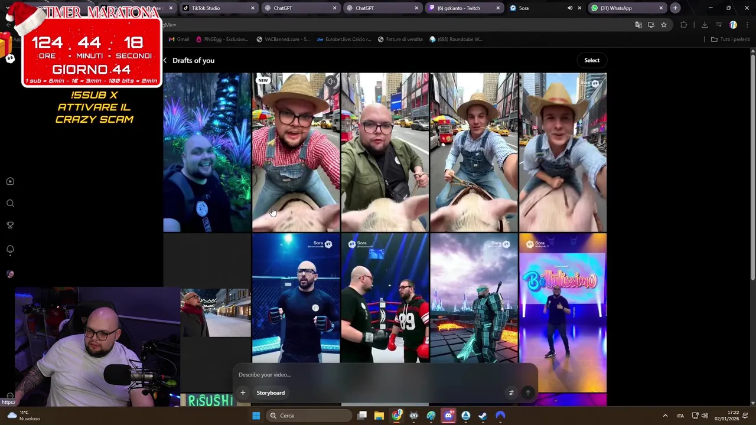Open the clean-shaven cowboy horse draft
Viewport: 756px width, 425px height.
coord(474,152)
